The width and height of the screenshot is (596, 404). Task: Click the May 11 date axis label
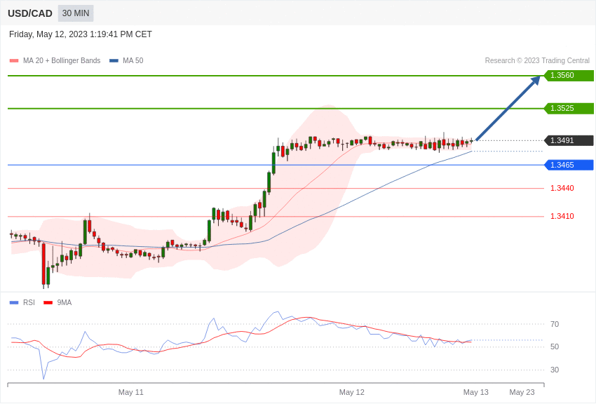[130, 392]
